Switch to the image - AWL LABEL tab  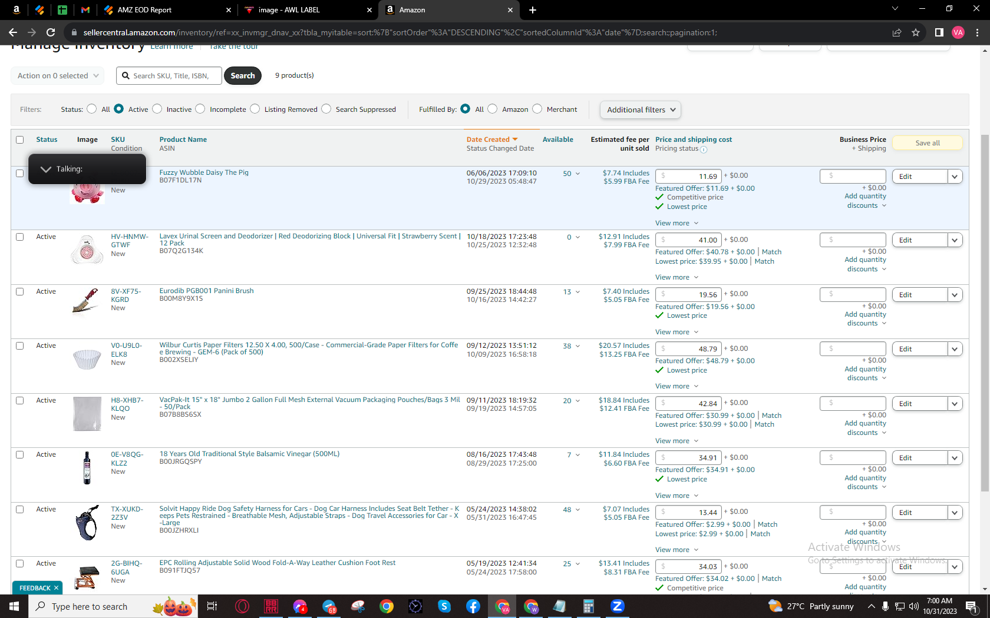pos(308,10)
